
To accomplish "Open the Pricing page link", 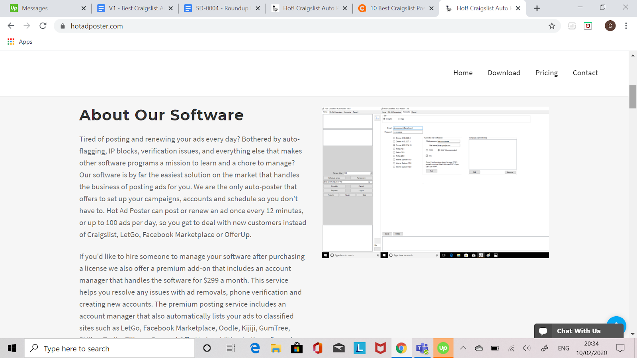I will pyautogui.click(x=547, y=73).
